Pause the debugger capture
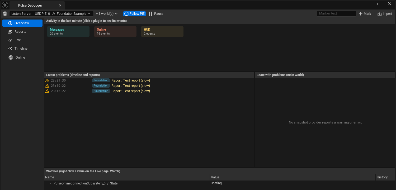 click(156, 14)
